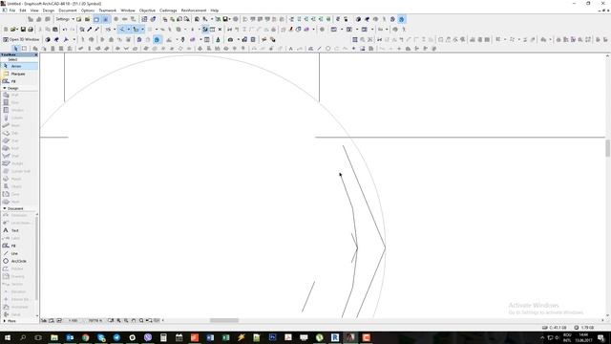Click the Save floppy disk icon
The width and height of the screenshot is (611, 344).
tap(23, 30)
